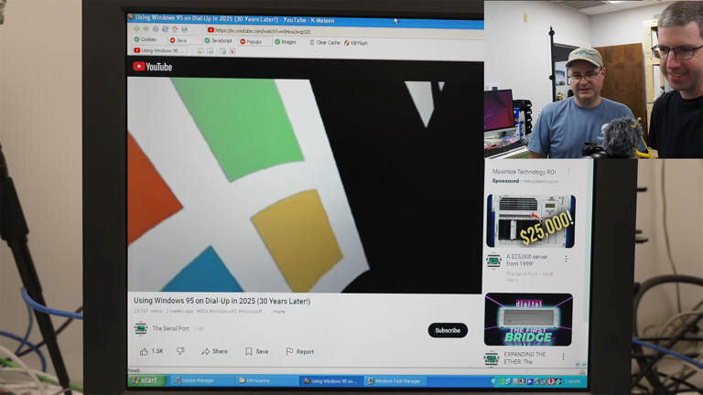Image resolution: width=703 pixels, height=395 pixels.
Task: Open the Home page icon
Action: click(175, 28)
